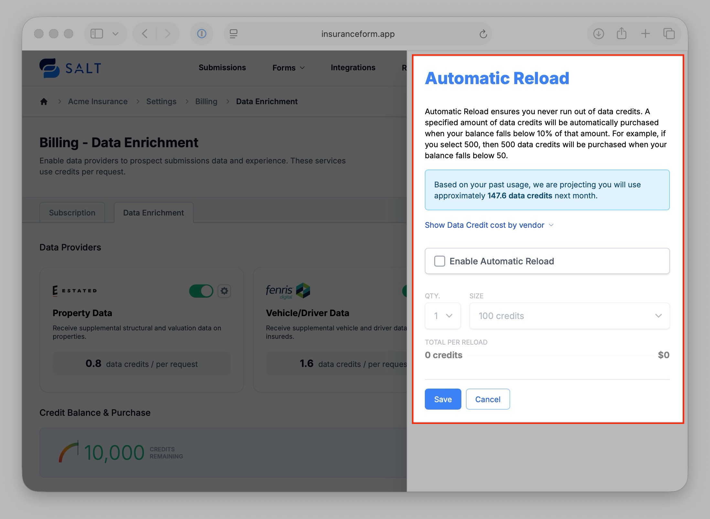Image resolution: width=710 pixels, height=519 pixels.
Task: Open tab overview icon
Action: [669, 34]
